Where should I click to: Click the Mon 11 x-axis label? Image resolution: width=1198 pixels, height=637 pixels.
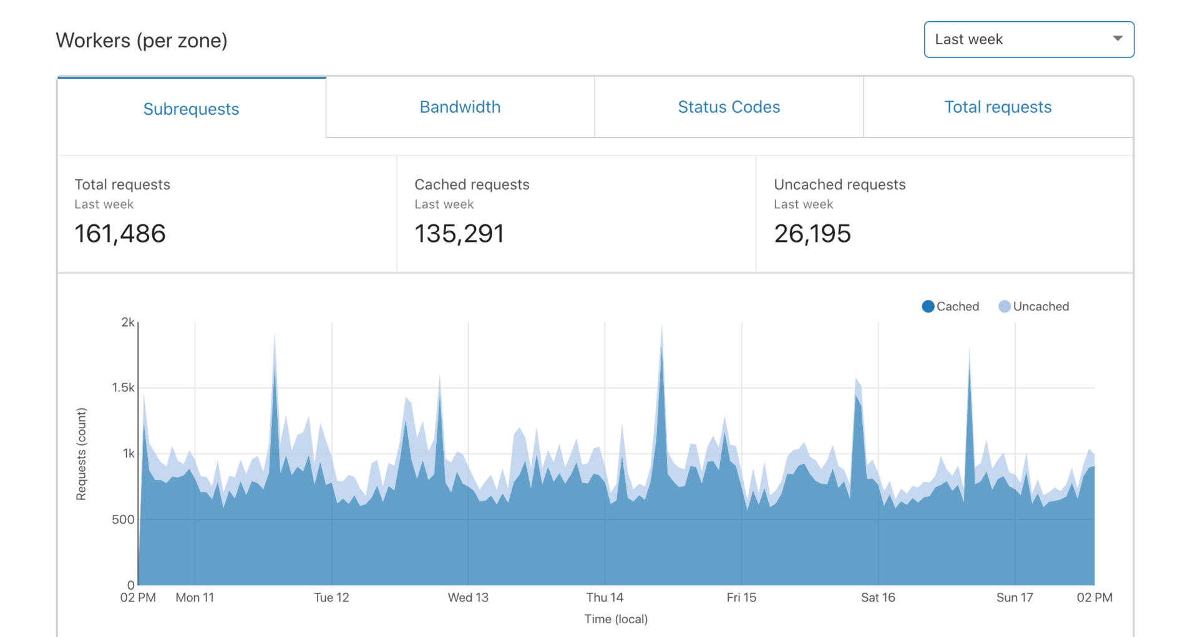point(195,597)
